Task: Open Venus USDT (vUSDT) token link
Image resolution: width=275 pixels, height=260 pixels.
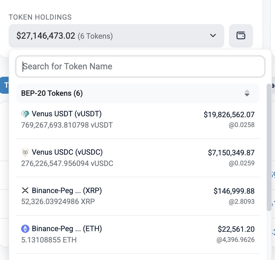Action: click(x=67, y=114)
